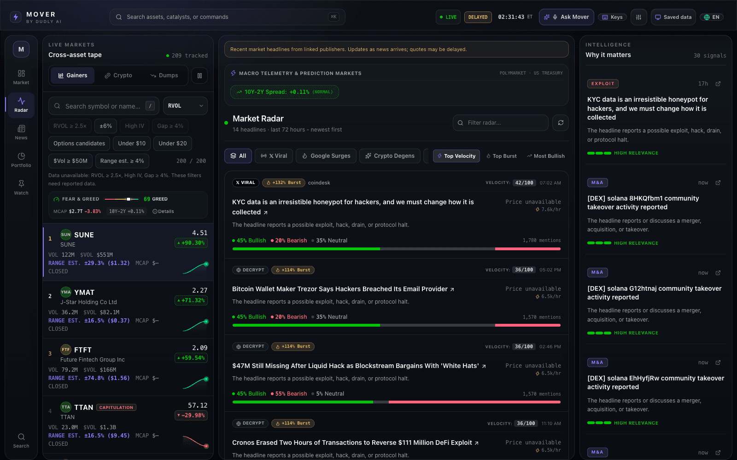The image size is (737, 460).
Task: Click the FTFT ticker logo
Action: [66, 350]
